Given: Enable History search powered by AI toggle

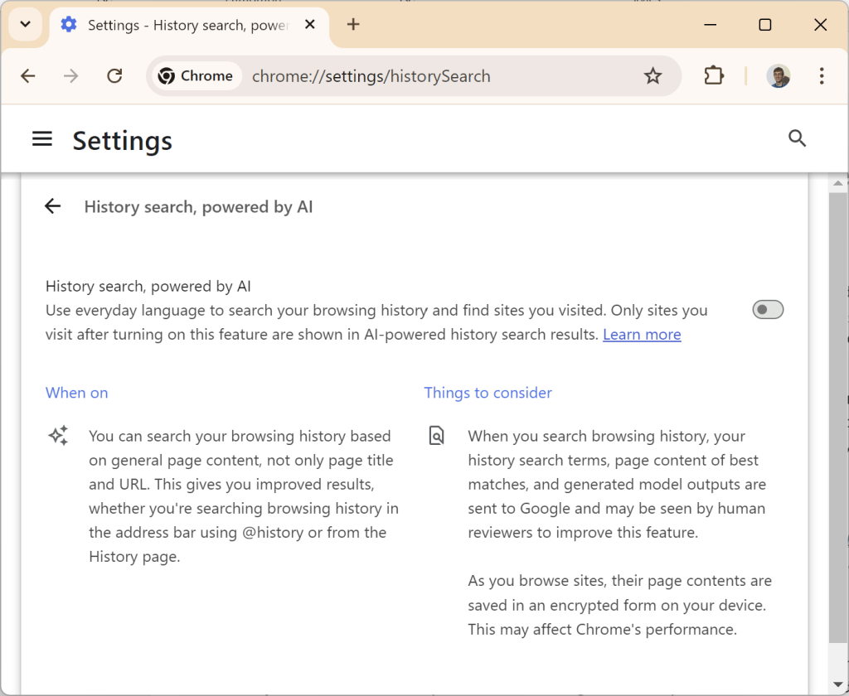Looking at the screenshot, I should [768, 310].
